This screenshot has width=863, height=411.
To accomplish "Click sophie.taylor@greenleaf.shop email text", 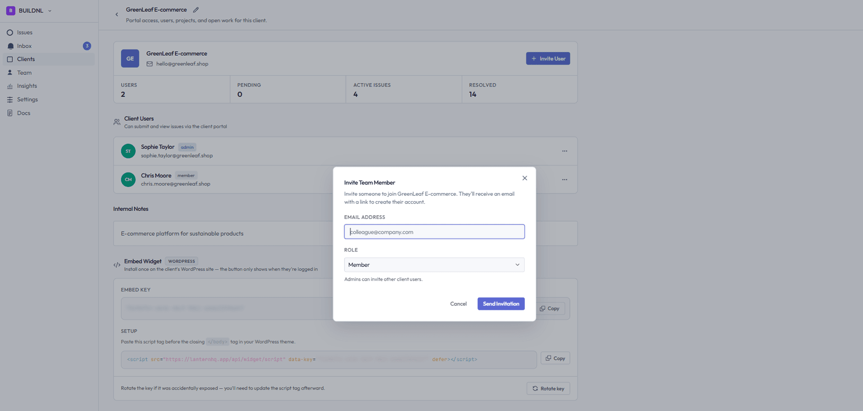I will [177, 155].
